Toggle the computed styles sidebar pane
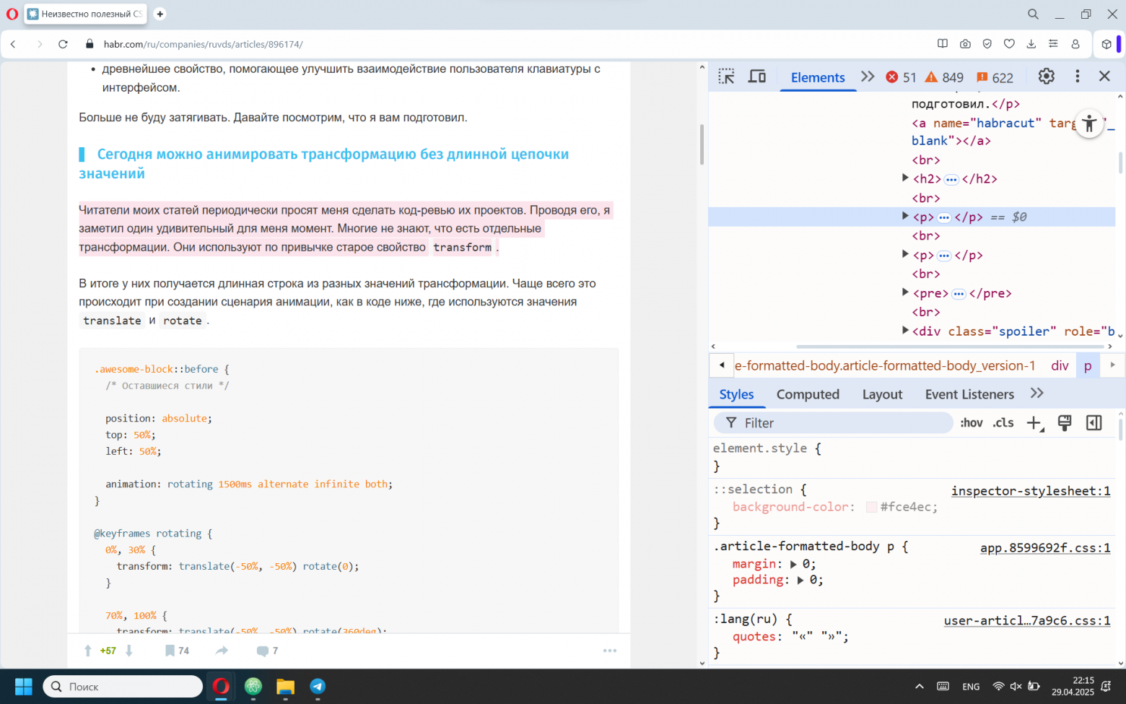Image resolution: width=1126 pixels, height=704 pixels. pos(1094,423)
